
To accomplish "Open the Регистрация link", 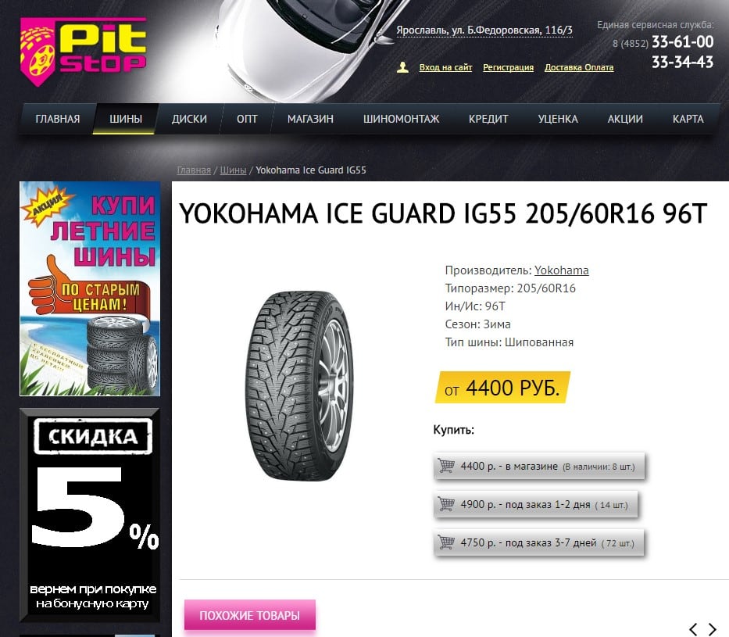I will 508,67.
